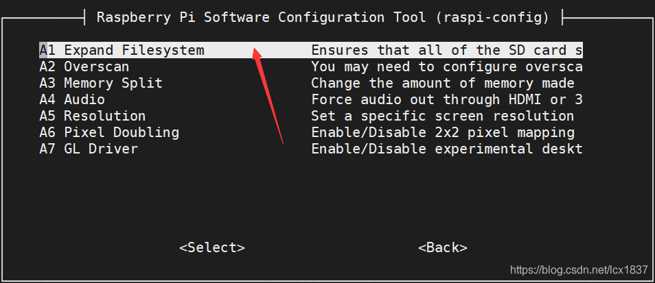Select the A4 Audio menu entry
Viewport: 655px width, 283px height.
pos(72,99)
